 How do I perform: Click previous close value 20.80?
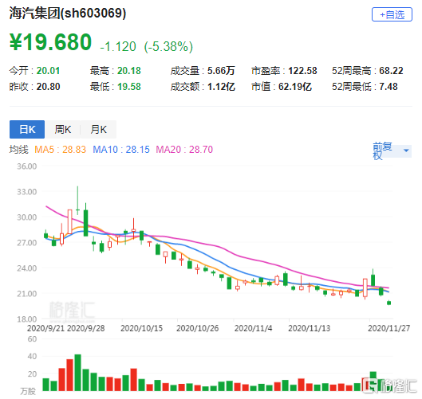click(x=48, y=87)
